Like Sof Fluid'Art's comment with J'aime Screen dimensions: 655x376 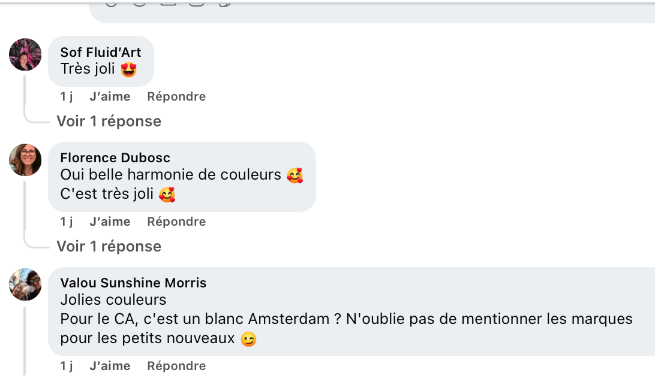[x=110, y=96]
